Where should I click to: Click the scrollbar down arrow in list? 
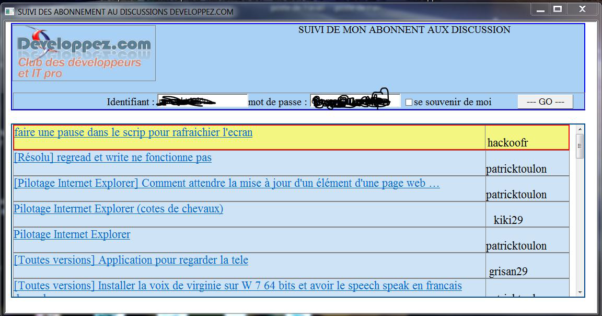579,291
